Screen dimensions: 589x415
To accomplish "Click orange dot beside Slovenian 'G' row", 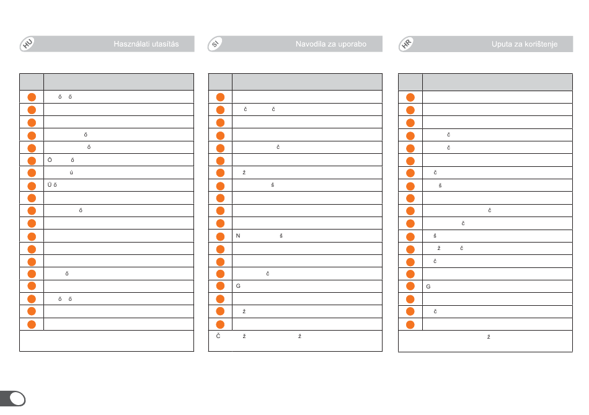I will pyautogui.click(x=220, y=286).
